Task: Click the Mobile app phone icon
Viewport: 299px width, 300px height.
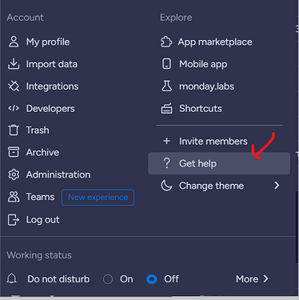Action: coord(167,64)
